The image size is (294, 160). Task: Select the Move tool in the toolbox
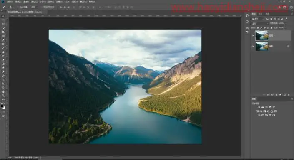point(3,17)
